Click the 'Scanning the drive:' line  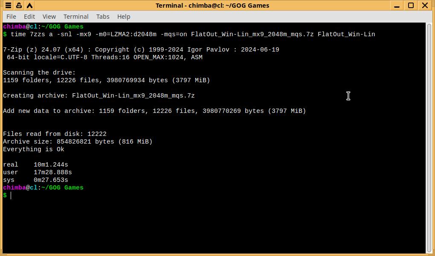(x=39, y=72)
